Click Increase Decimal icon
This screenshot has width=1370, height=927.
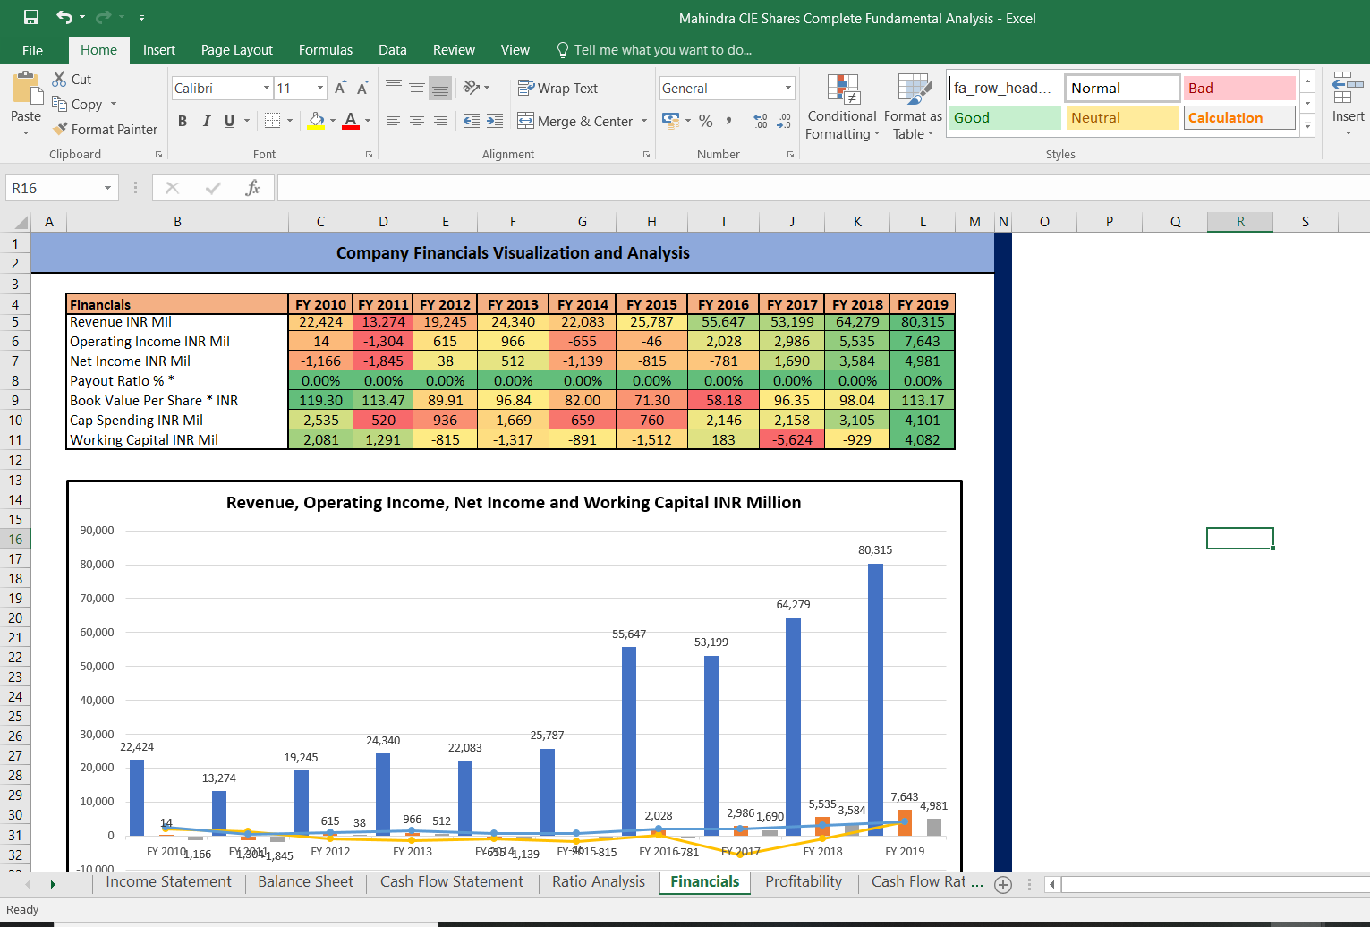761,121
